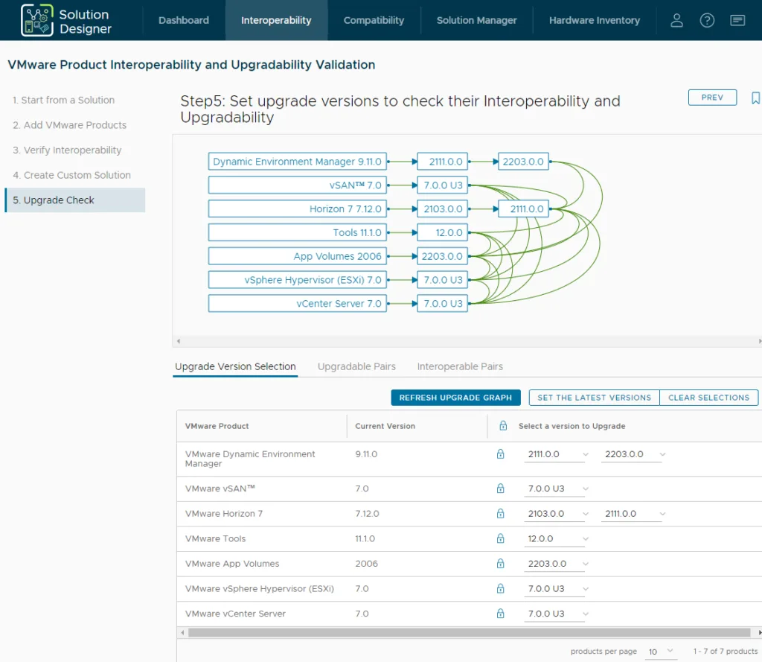Click Horizon 7 7.12.0 graph node

(298, 209)
